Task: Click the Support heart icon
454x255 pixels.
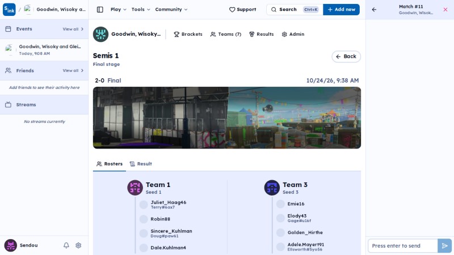Action: tap(232, 10)
